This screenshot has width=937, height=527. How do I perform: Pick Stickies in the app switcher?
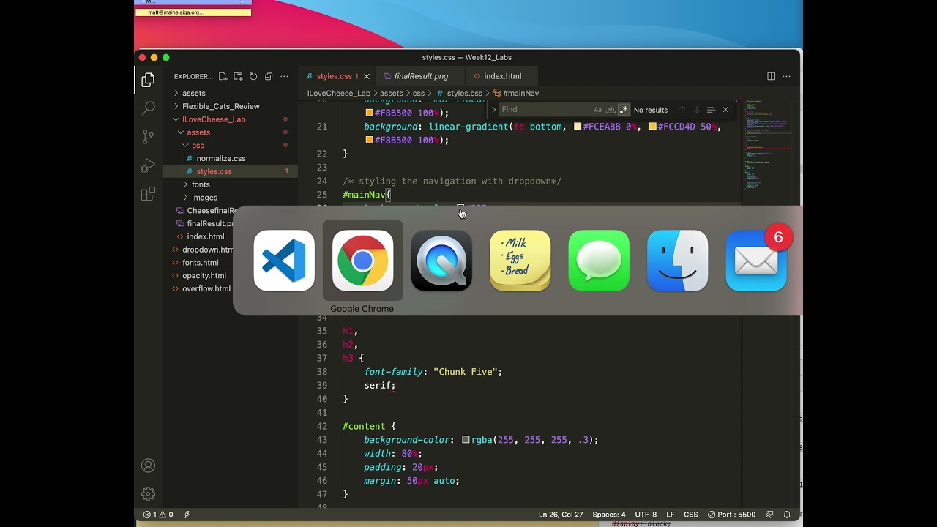point(520,261)
